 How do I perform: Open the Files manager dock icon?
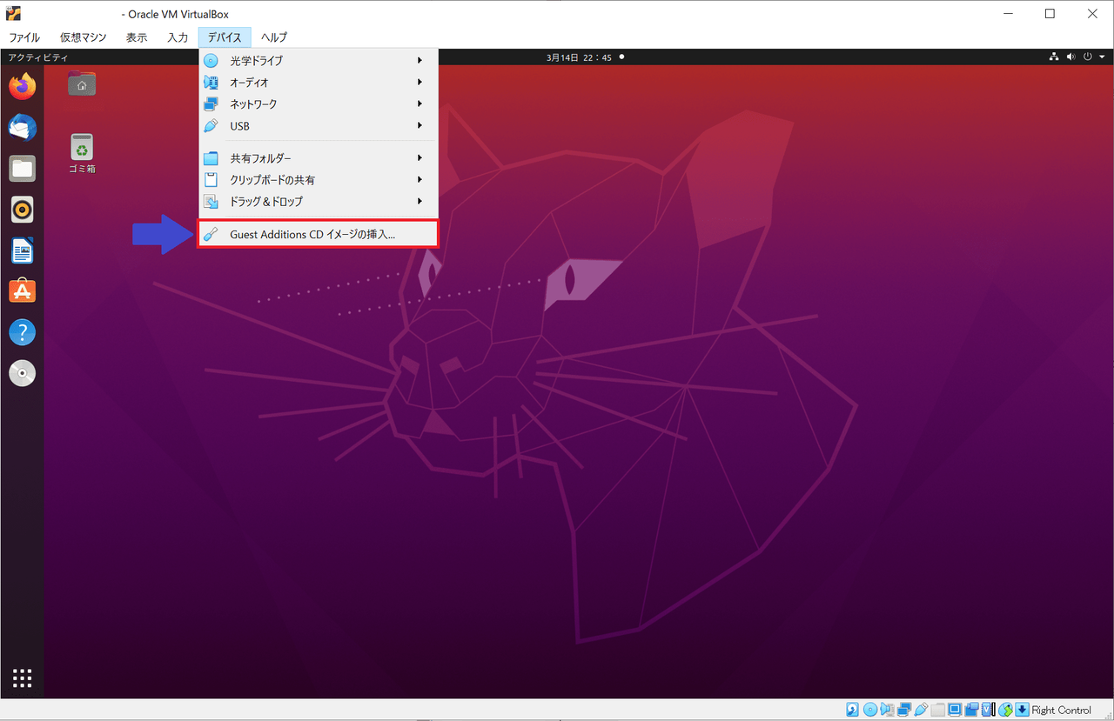point(22,169)
